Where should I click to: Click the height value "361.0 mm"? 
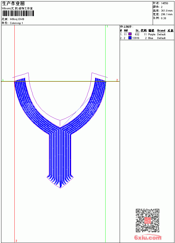[167, 11]
